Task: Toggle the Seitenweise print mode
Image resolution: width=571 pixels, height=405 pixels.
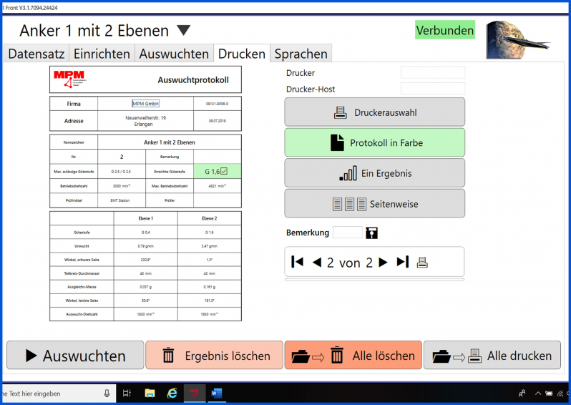Action: pos(374,204)
